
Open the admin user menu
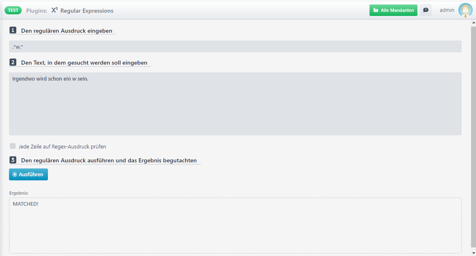coord(447,10)
